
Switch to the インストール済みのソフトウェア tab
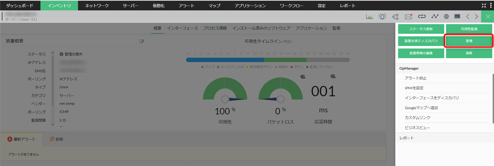tap(261, 28)
